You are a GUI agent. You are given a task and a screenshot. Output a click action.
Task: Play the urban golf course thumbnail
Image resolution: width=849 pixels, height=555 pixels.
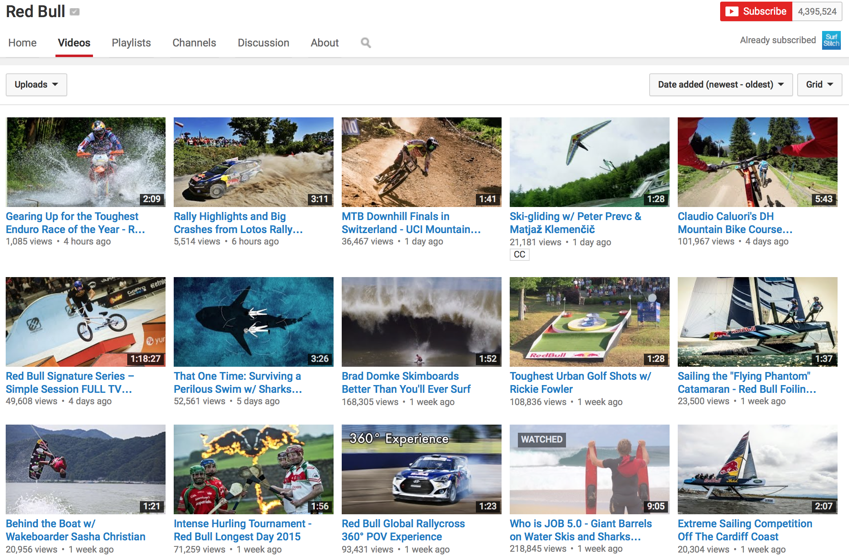click(x=590, y=322)
